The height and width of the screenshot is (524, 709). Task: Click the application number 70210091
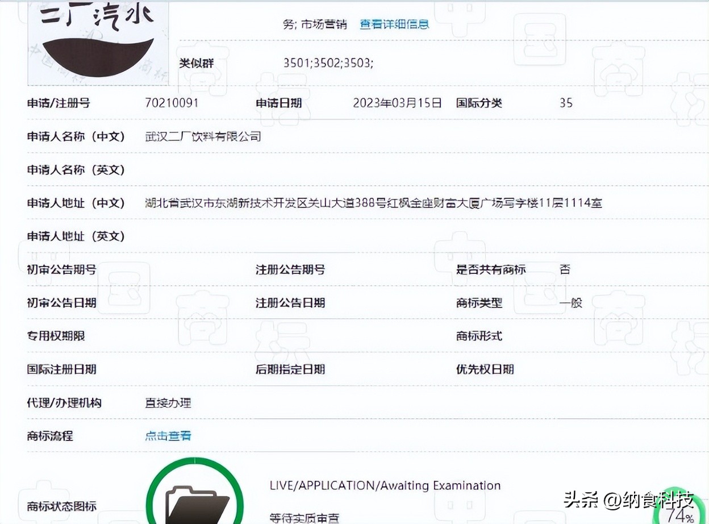point(172,103)
